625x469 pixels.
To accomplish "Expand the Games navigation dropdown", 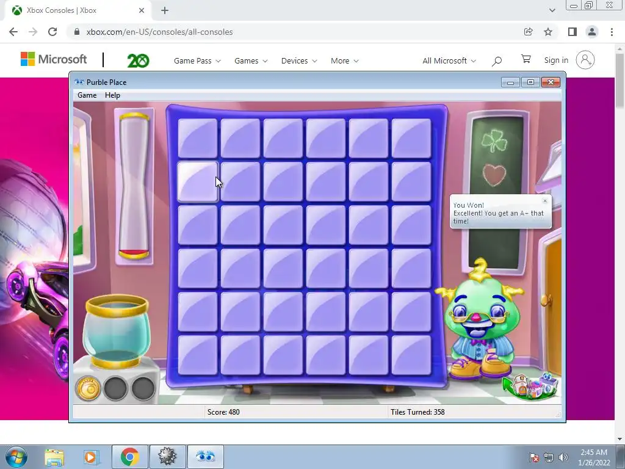I will pyautogui.click(x=251, y=60).
